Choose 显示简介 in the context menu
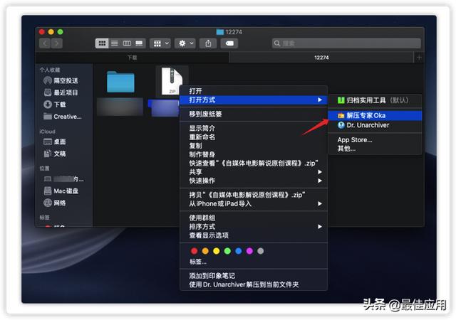 click(254, 128)
